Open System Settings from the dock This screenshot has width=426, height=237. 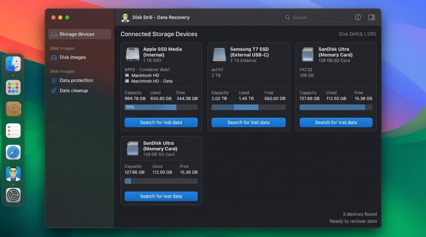pyautogui.click(x=13, y=195)
